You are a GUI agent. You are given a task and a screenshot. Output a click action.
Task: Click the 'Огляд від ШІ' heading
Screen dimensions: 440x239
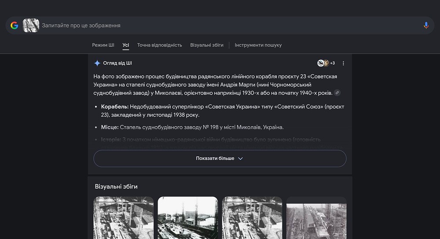pos(117,63)
